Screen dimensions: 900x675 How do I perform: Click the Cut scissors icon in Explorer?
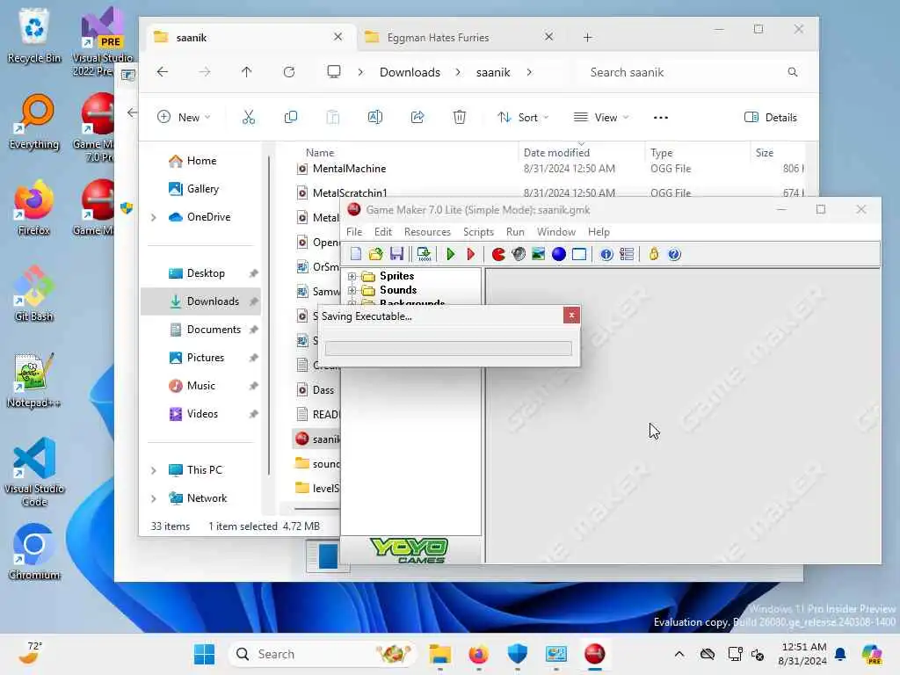click(249, 117)
